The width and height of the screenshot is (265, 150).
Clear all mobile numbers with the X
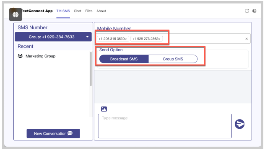[247, 39]
